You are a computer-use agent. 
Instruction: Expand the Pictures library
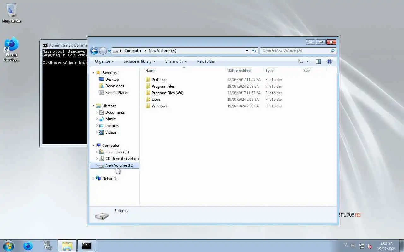pos(97,126)
